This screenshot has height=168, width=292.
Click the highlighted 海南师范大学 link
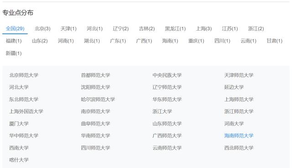(x=239, y=136)
